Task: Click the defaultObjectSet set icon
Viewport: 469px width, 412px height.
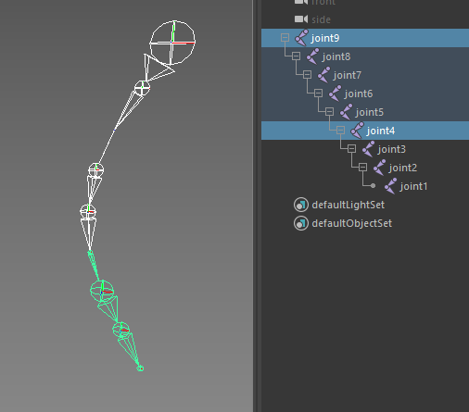Action: pyautogui.click(x=301, y=223)
